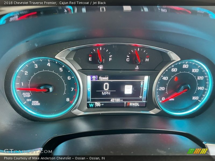Click the 8 on the tachometer
The height and width of the screenshot is (161, 215).
pos(68,100)
